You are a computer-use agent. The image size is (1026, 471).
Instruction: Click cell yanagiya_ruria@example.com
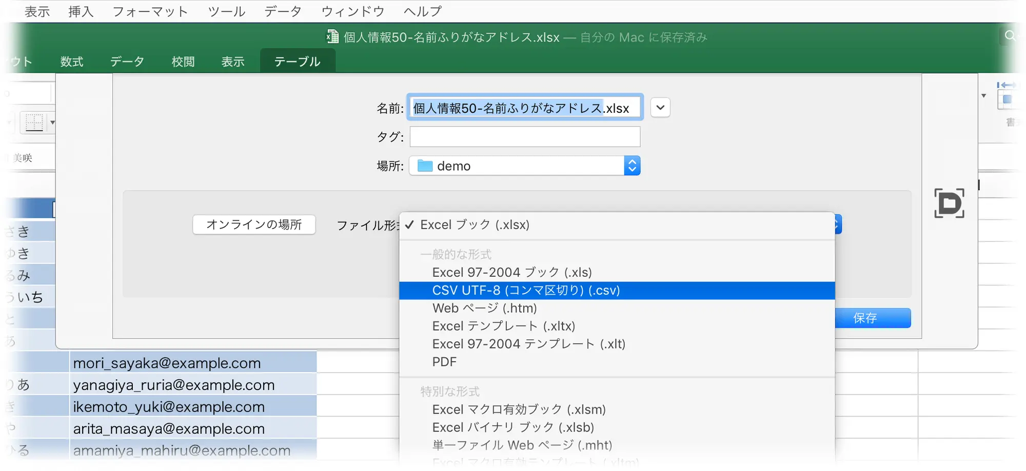pyautogui.click(x=193, y=385)
